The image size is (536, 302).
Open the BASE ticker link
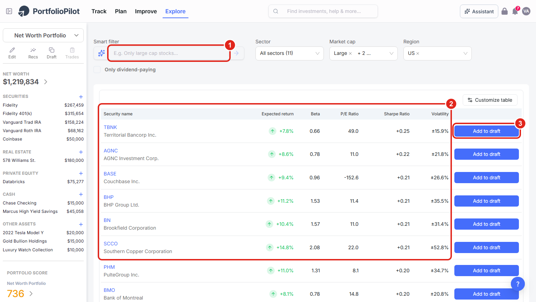[x=110, y=174]
